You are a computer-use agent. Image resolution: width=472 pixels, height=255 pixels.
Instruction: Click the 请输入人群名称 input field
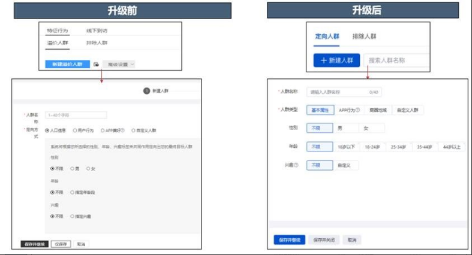point(344,92)
